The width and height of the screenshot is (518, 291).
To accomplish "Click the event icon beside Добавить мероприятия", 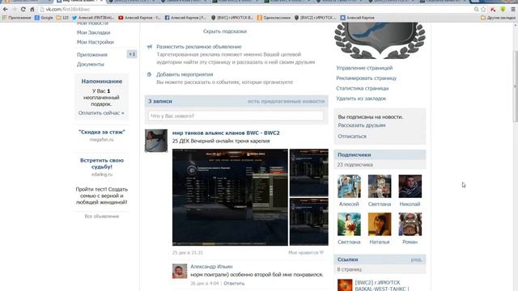I will (x=149, y=74).
